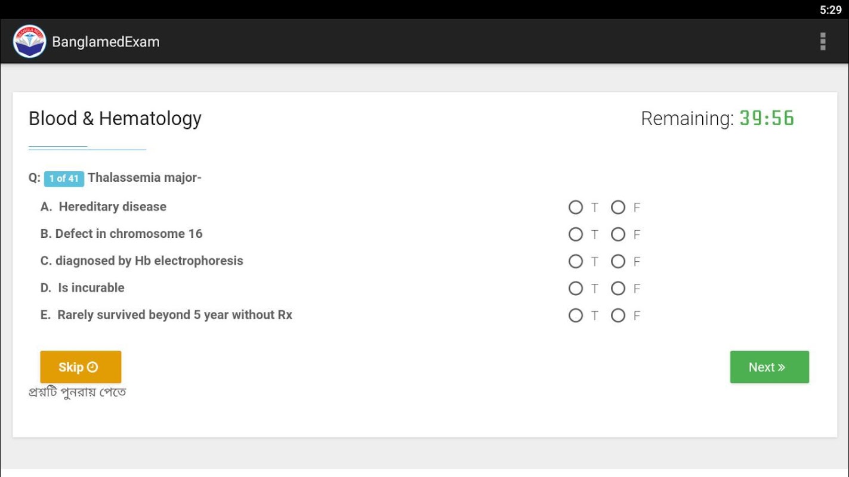Tap the BanglamedExam app logo icon

29,42
